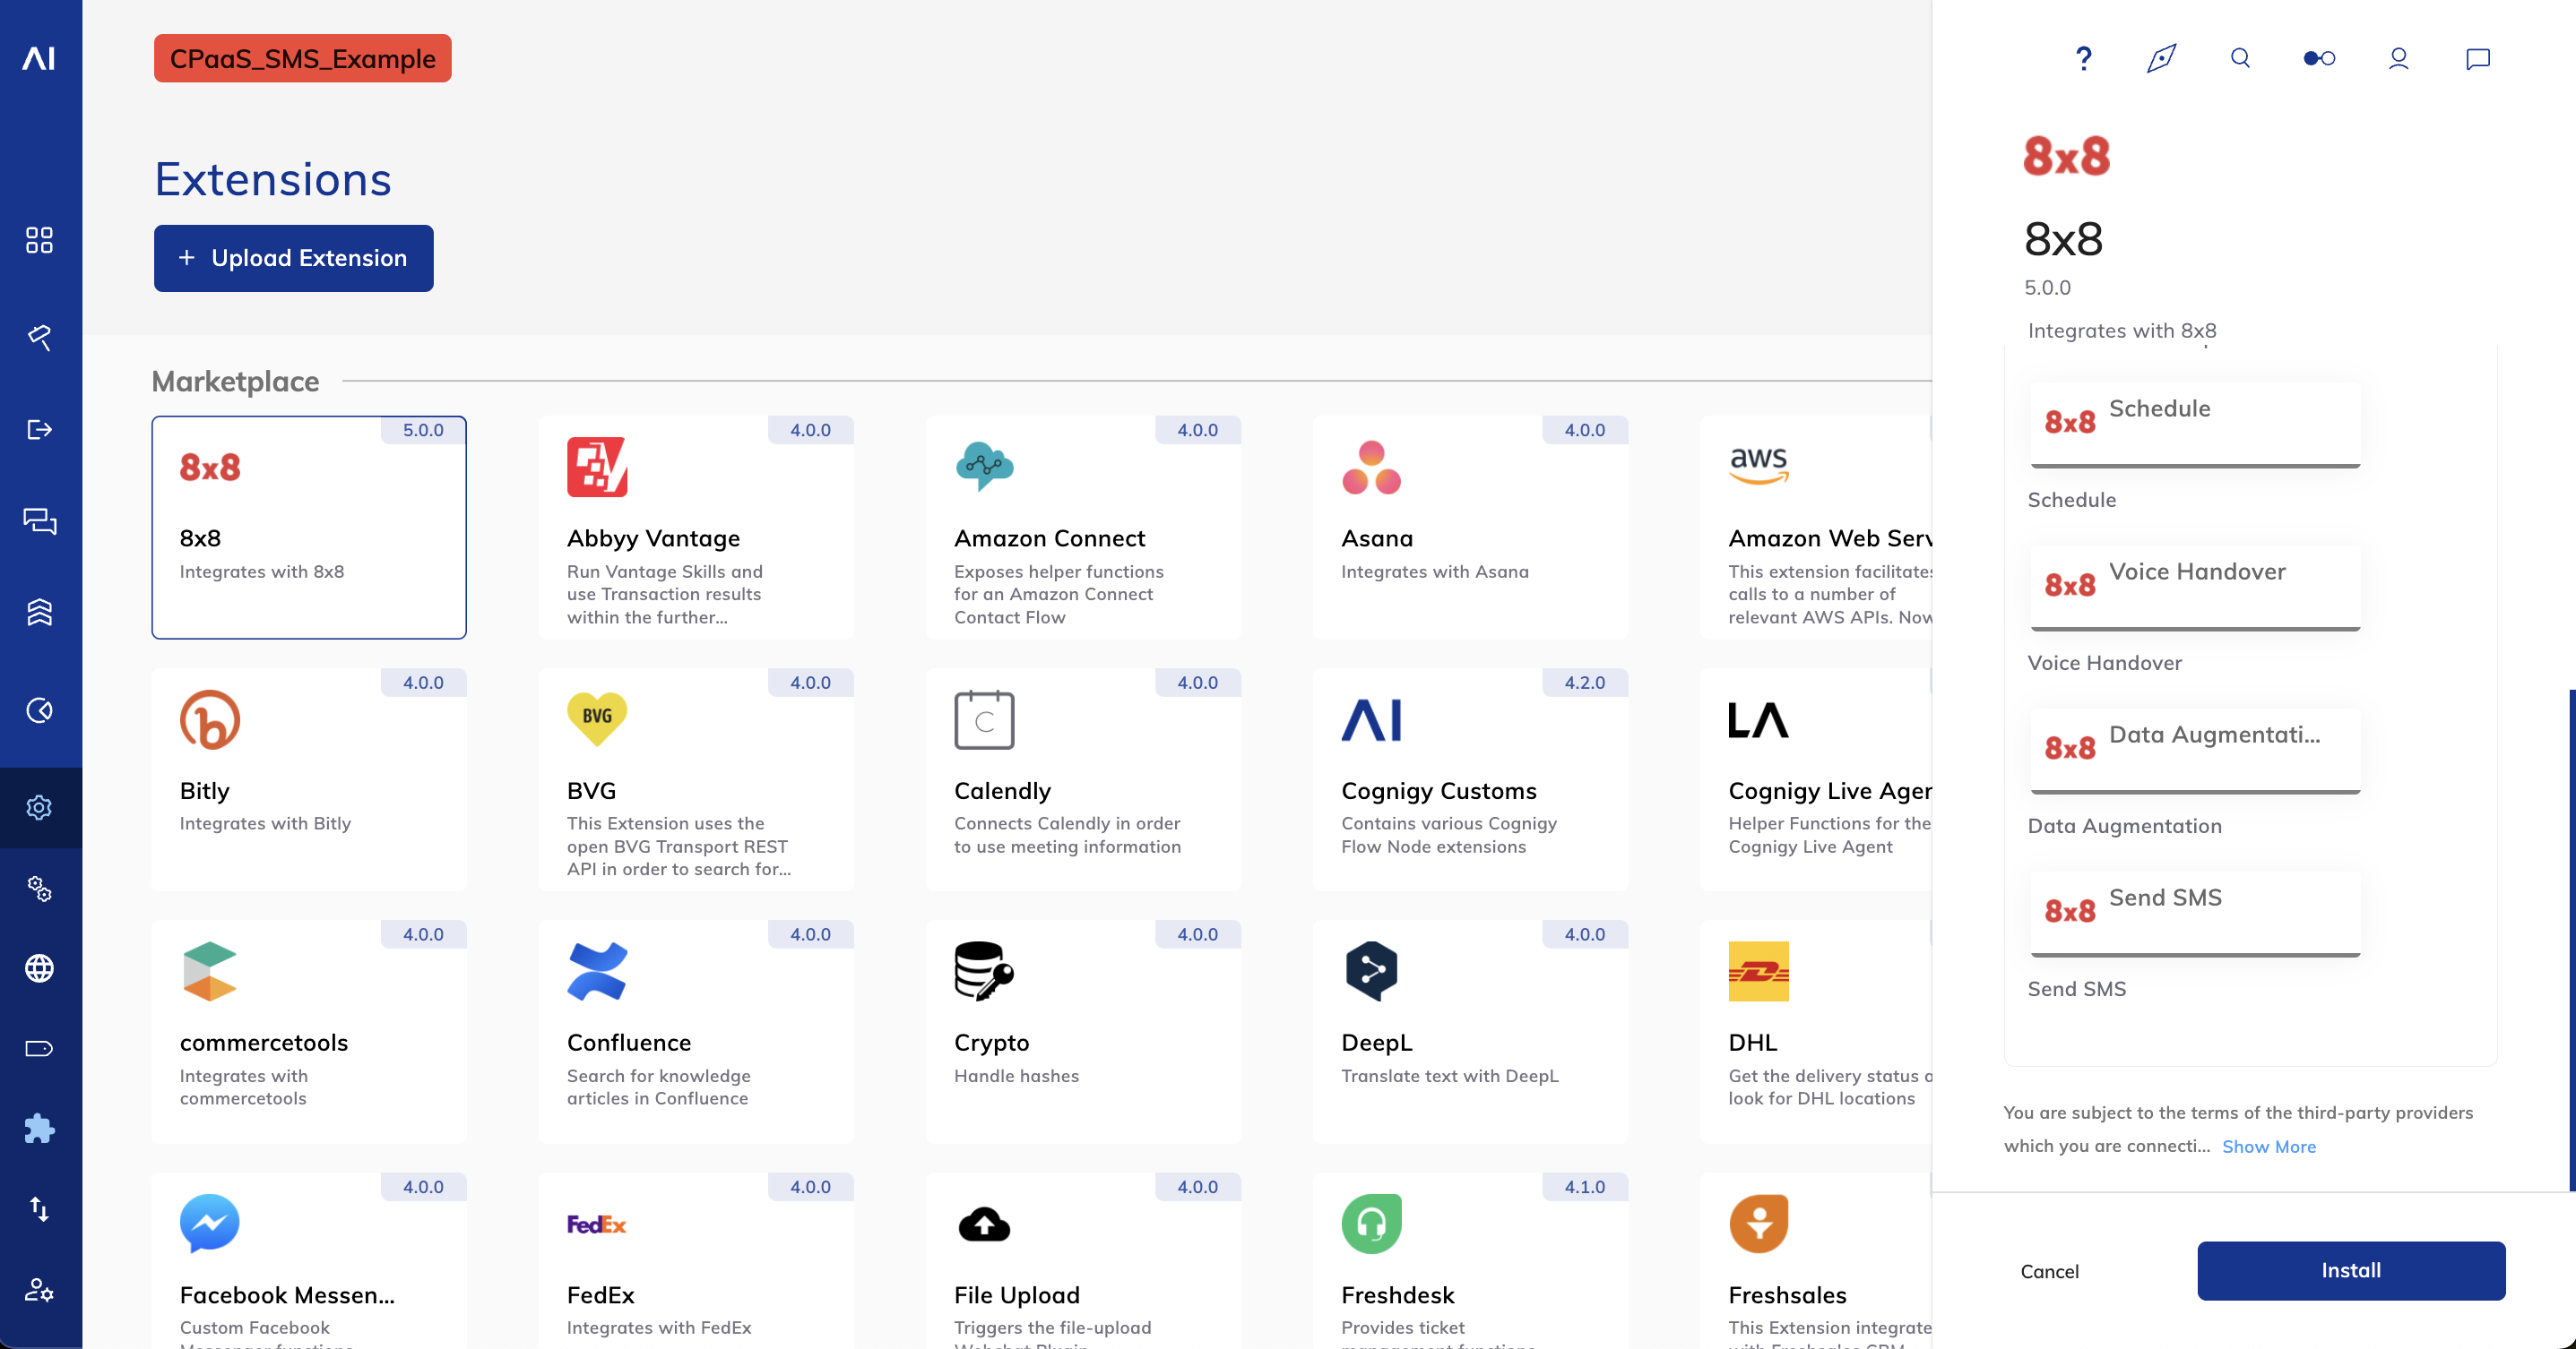The image size is (2576, 1349).
Task: Select the Send SMS node preview
Action: [x=2195, y=913]
